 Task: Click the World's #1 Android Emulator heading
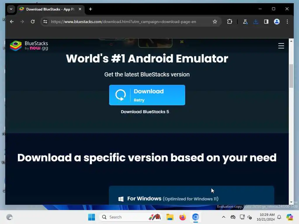tap(147, 58)
